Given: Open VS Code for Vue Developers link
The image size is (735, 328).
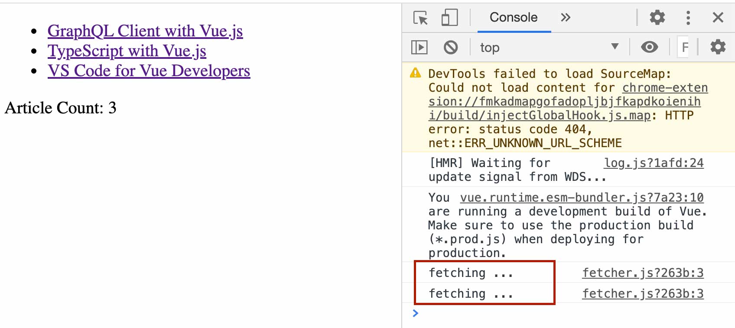Looking at the screenshot, I should click(149, 71).
